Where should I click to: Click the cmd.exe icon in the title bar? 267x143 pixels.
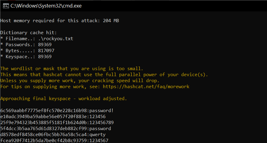click(5, 6)
